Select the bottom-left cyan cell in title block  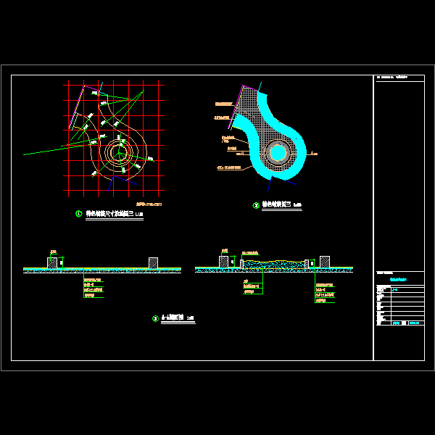pos(397,323)
